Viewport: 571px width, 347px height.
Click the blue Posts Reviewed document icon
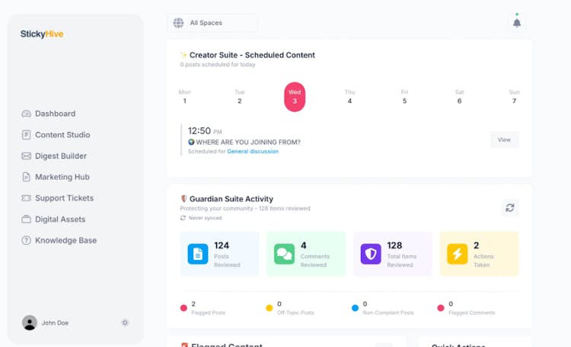[x=198, y=254]
